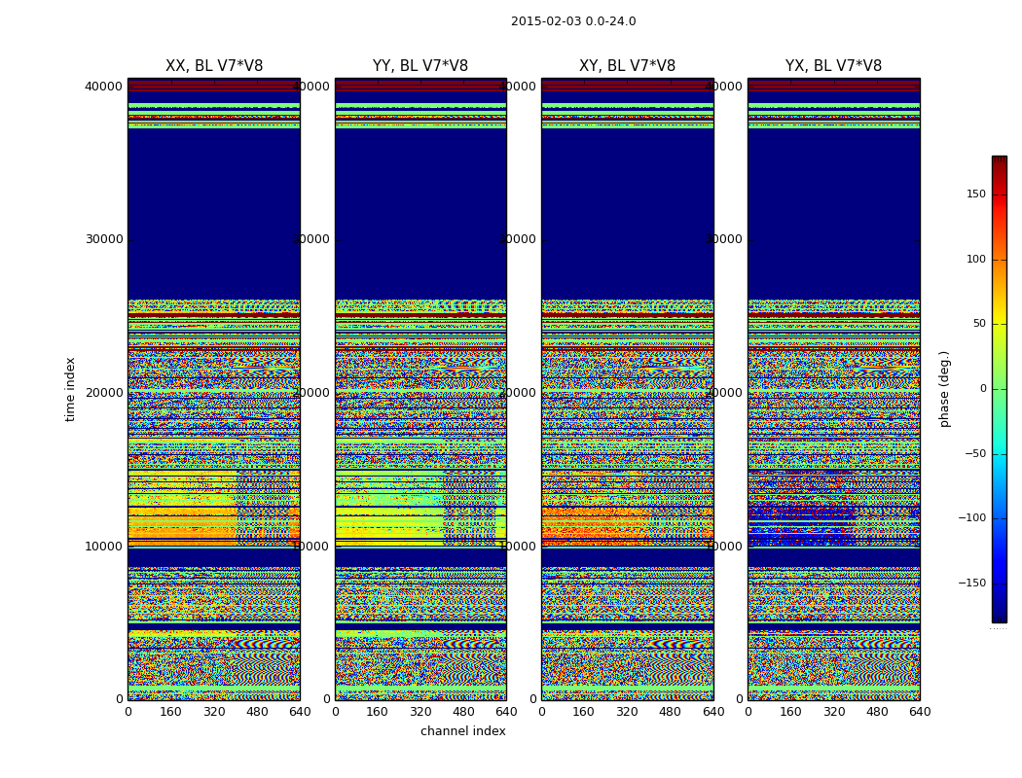Click the colorbar tick label '−150'
Viewport: 1022px width, 778px height.
(x=972, y=583)
